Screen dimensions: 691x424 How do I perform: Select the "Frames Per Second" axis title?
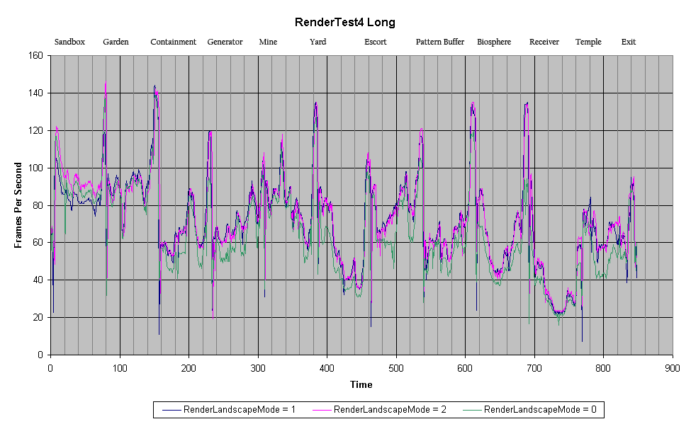(18, 205)
